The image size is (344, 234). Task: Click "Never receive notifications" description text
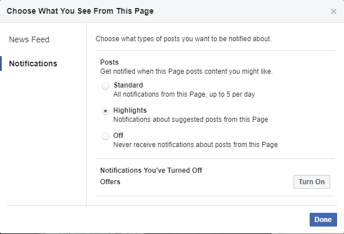pyautogui.click(x=196, y=145)
